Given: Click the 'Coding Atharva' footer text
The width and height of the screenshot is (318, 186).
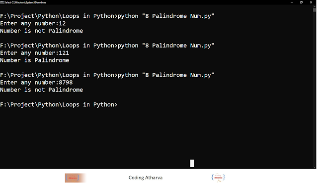Looking at the screenshot, I should click(146, 178).
